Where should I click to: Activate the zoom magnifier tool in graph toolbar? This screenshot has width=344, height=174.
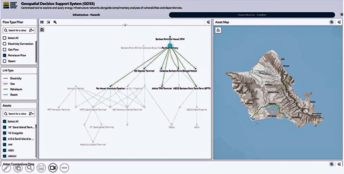tap(55, 22)
